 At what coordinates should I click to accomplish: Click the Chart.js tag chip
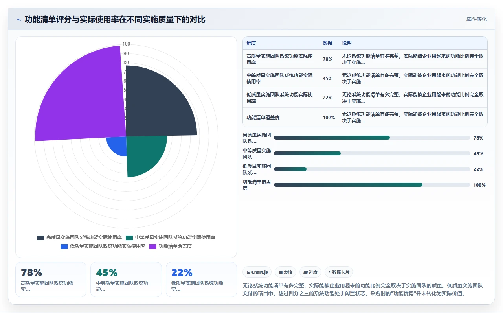pos(257,272)
